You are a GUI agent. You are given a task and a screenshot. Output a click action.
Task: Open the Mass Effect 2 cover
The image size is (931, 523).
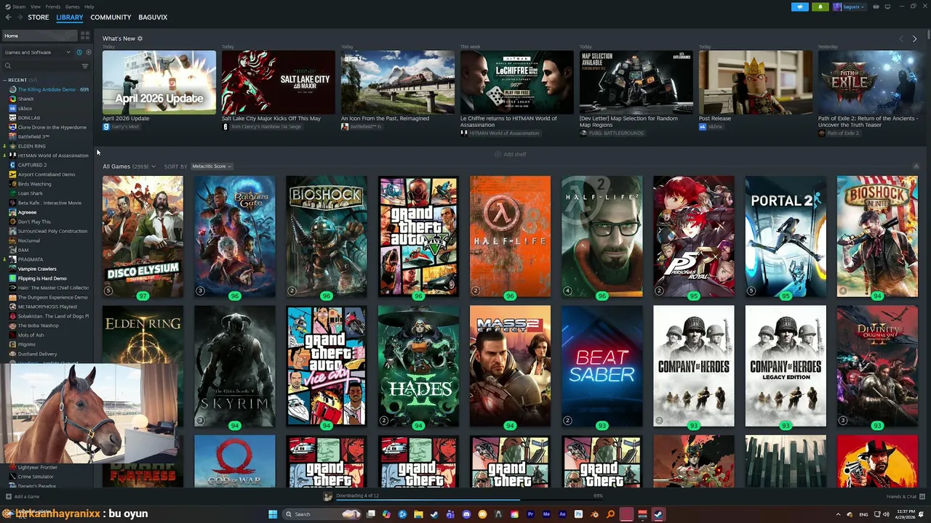(510, 366)
